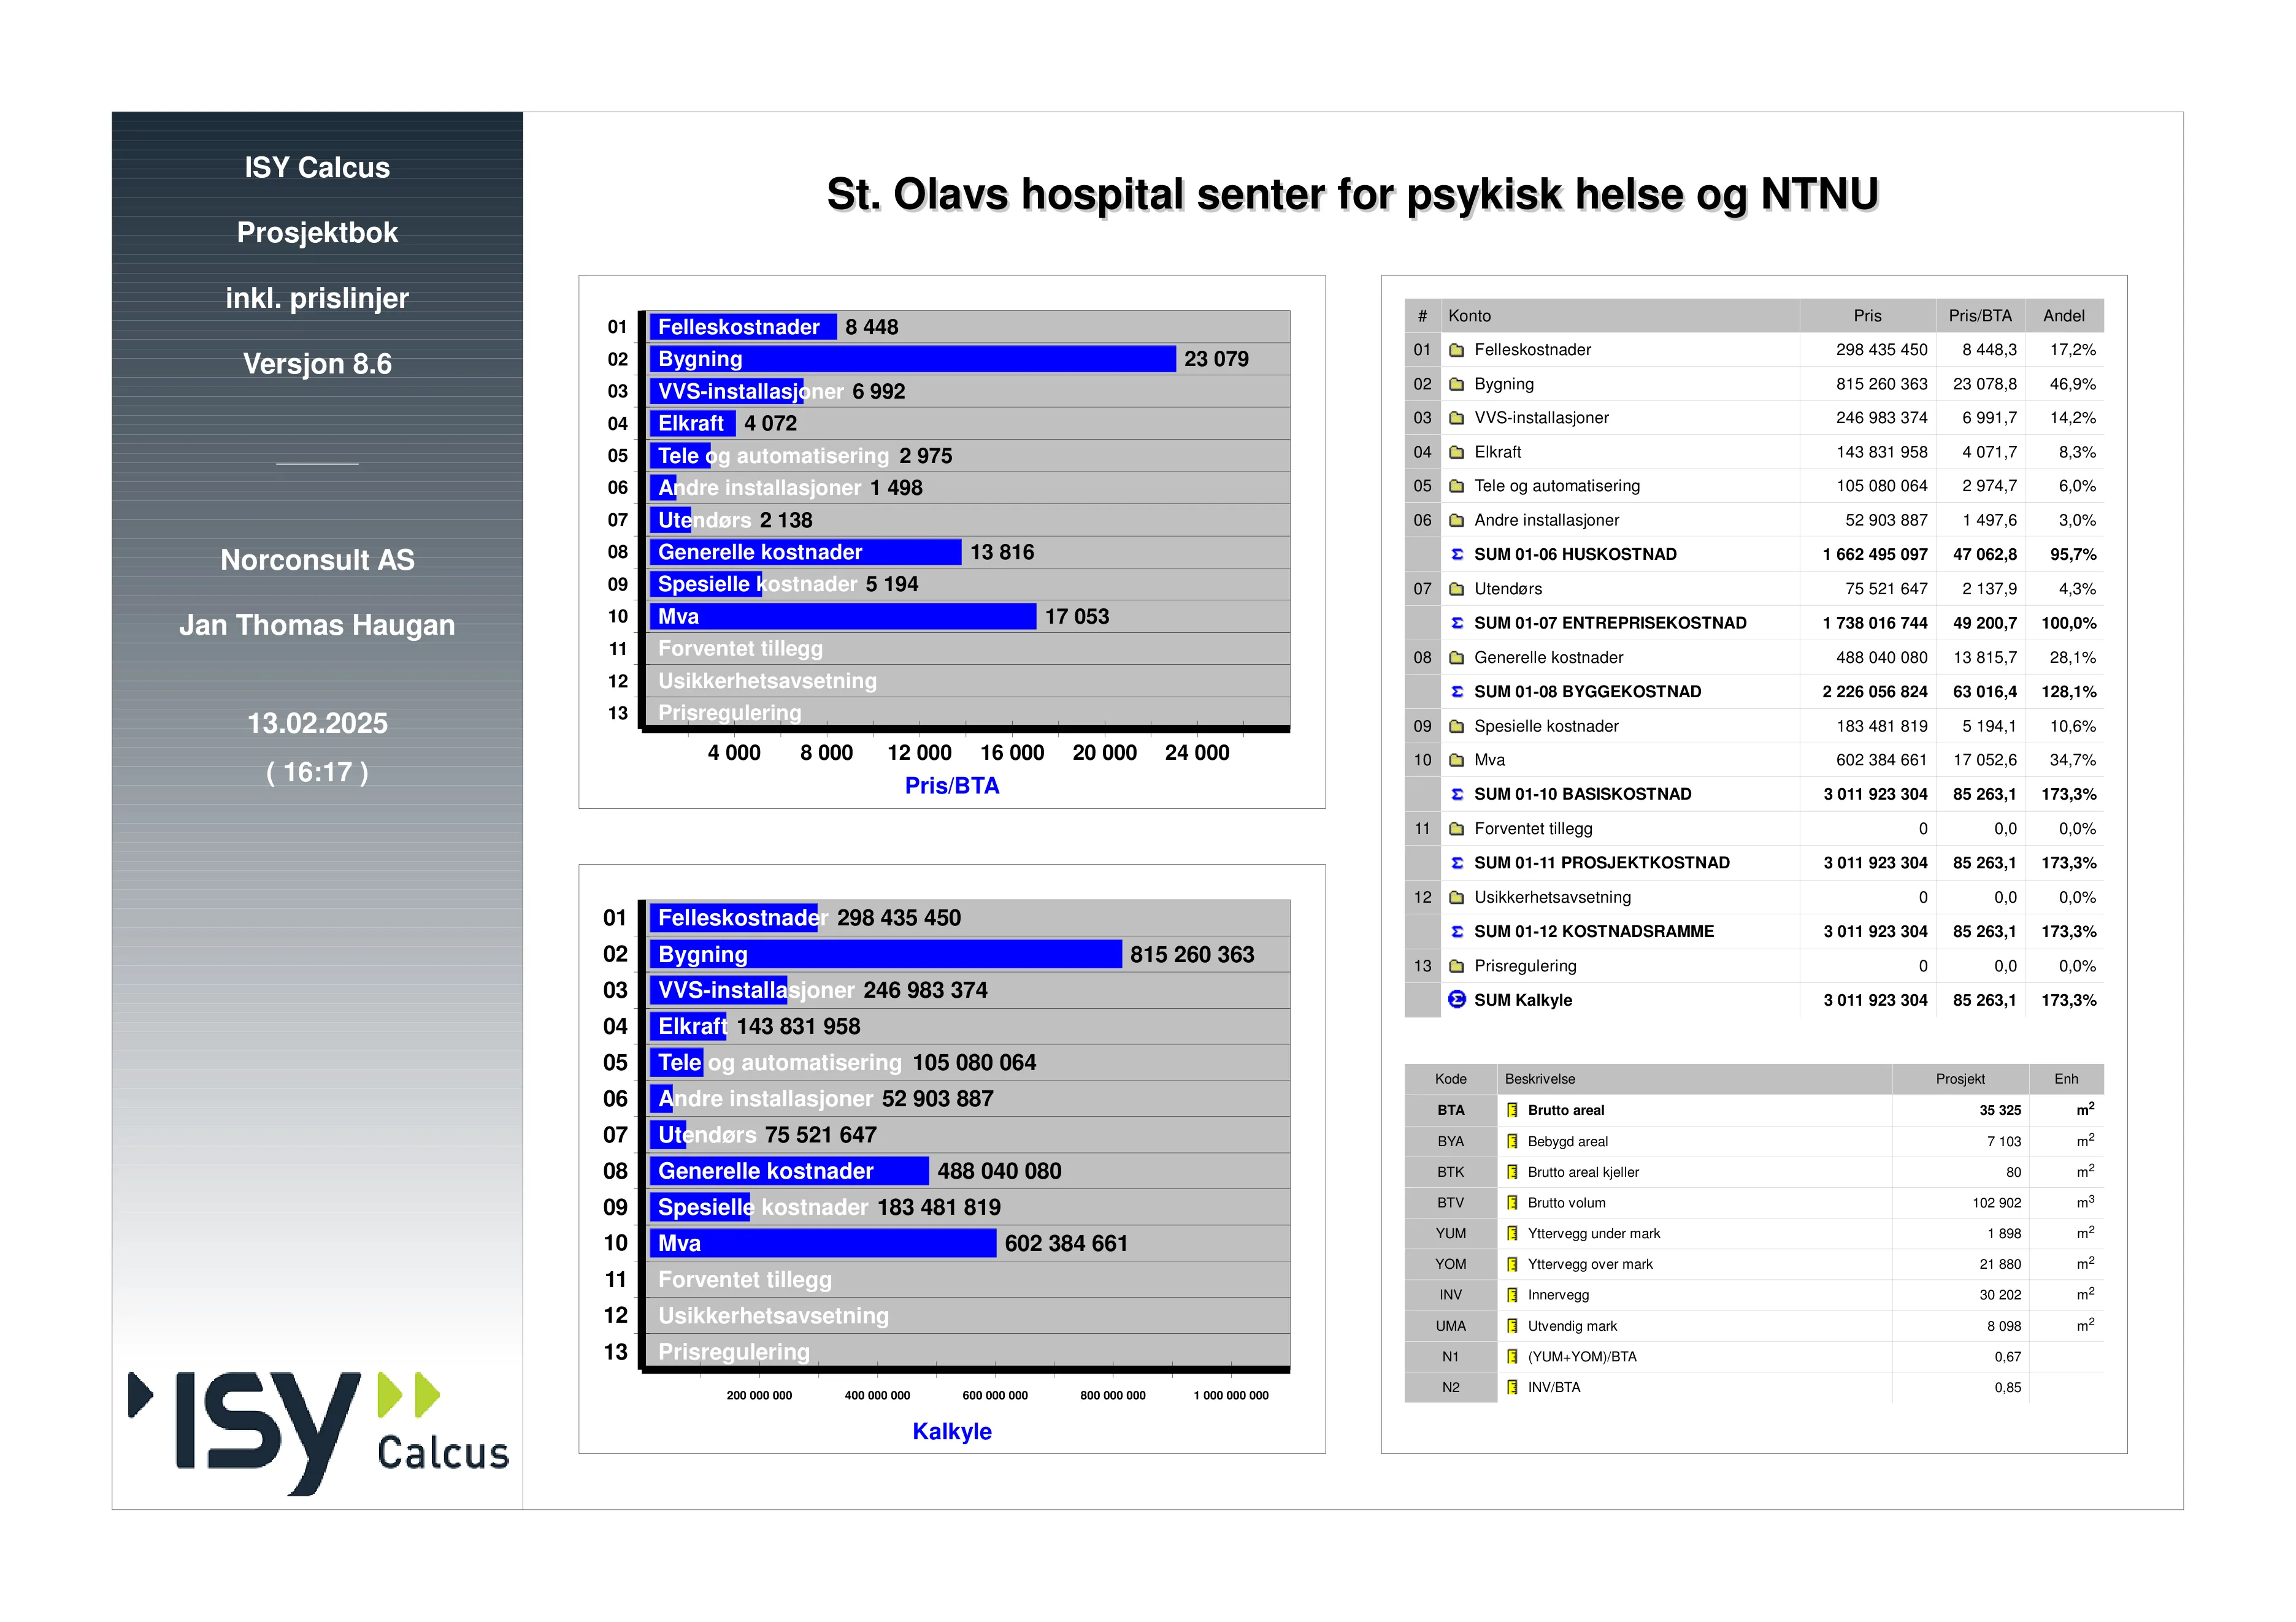
Task: Click the yellow variable icon beside Brutto areal
Action: coord(1512,1110)
